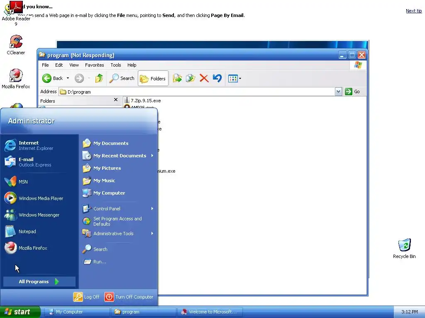425x318 pixels.
Task: Open the Help menu
Action: pyautogui.click(x=132, y=65)
